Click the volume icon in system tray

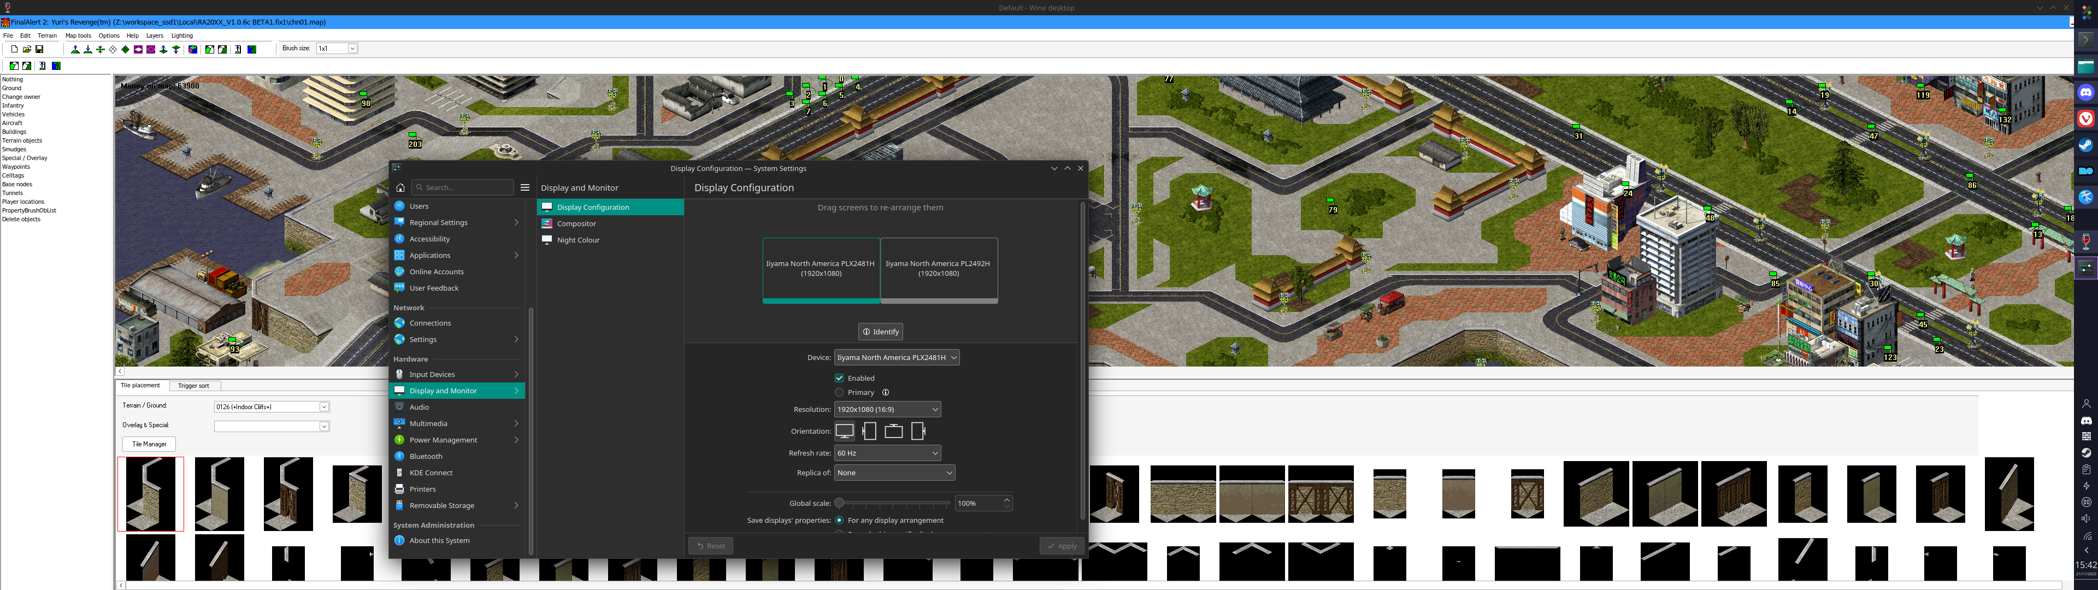click(x=2086, y=519)
